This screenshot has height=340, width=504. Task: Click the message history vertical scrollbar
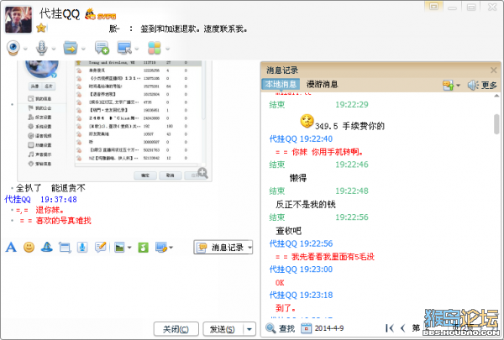[496, 124]
